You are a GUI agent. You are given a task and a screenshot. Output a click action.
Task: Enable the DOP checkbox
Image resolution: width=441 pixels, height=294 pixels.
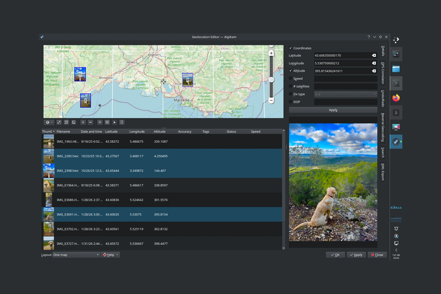pos(291,102)
